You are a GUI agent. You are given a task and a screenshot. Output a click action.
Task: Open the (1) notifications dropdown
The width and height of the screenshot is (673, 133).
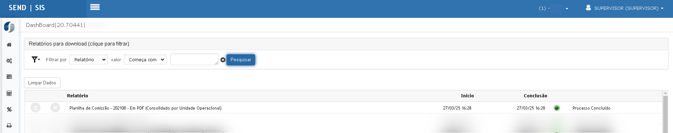[x=554, y=8]
